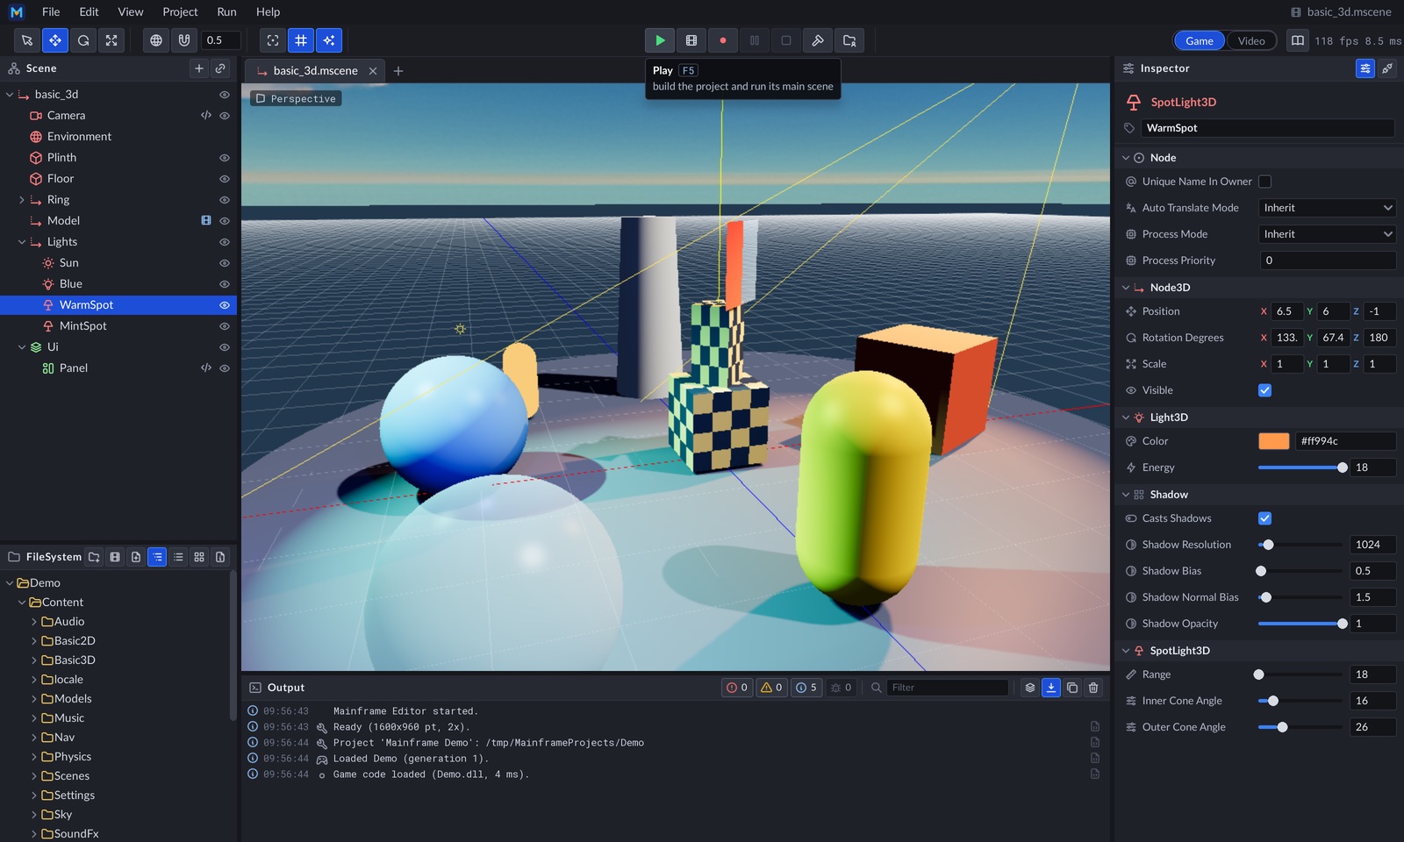Collapse the Shadow inspector section
Screen dimensions: 1404x842
pyautogui.click(x=1126, y=495)
